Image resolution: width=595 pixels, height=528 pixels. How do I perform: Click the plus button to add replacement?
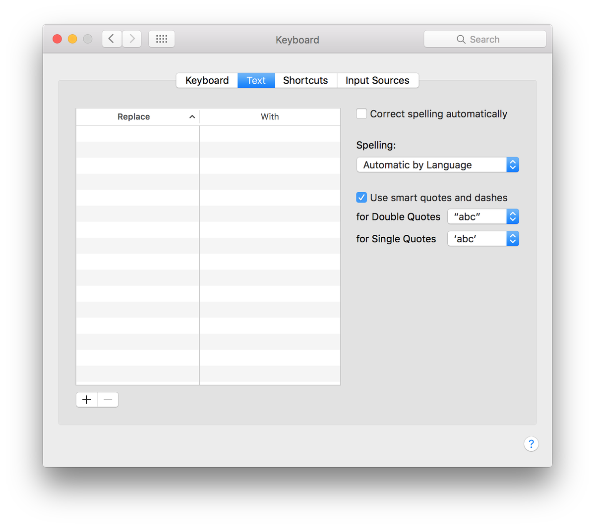coord(87,400)
